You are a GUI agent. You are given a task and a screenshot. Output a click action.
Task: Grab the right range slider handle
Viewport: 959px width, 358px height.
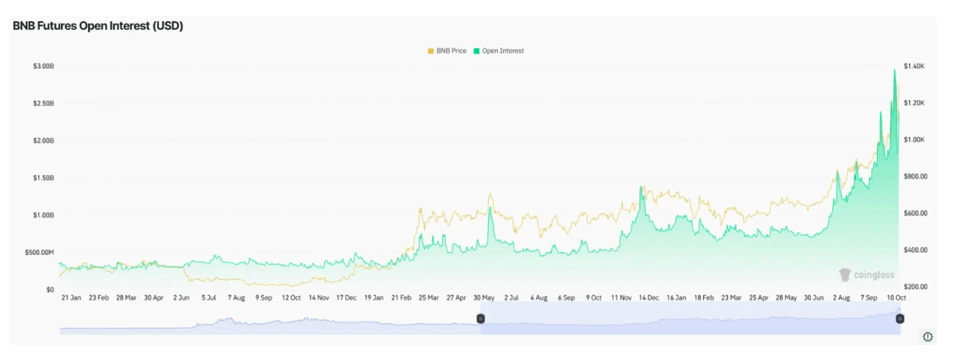click(900, 319)
